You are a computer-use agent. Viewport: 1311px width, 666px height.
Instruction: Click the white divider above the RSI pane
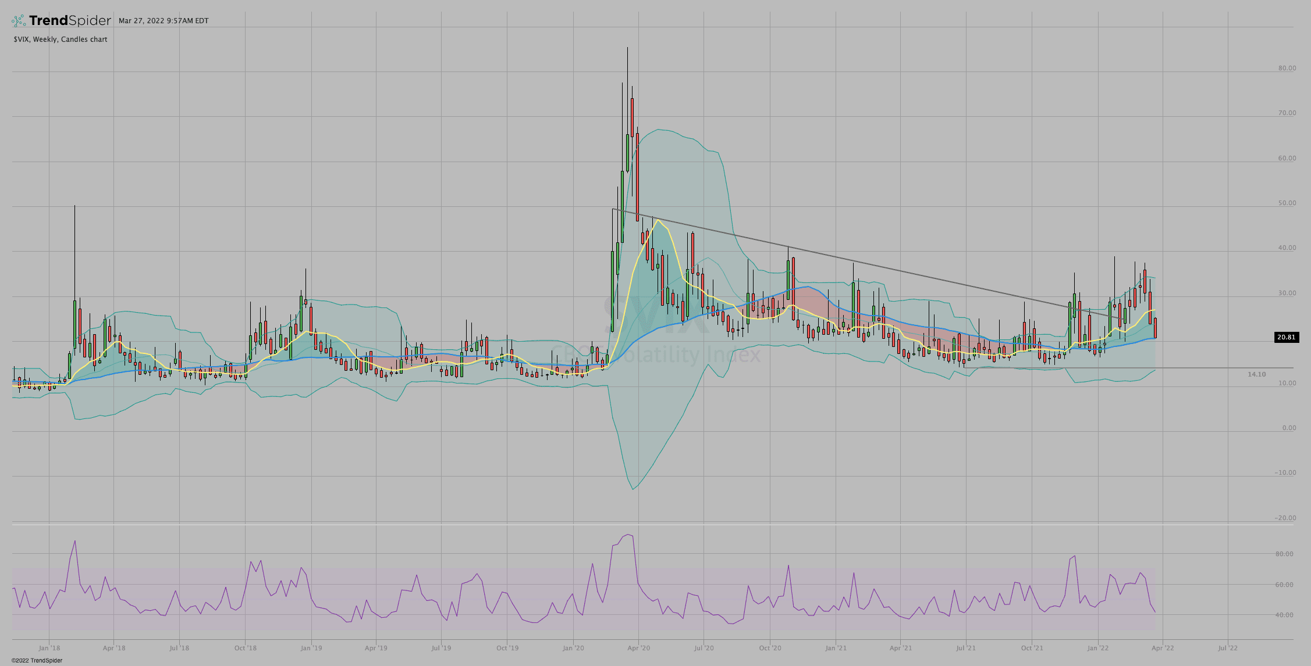click(640, 524)
